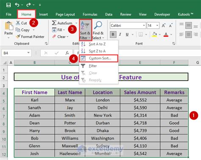
Task: Open Find & Select magnifier icon
Action: [x=98, y=25]
